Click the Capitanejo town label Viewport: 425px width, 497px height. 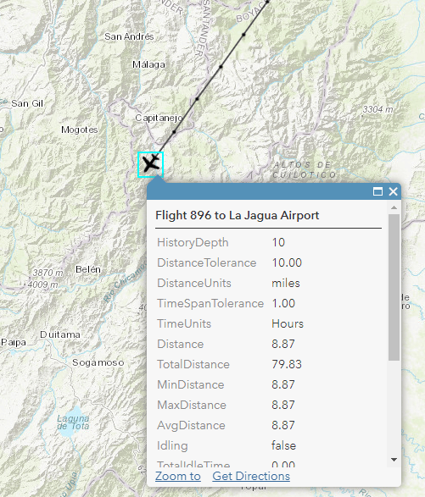pos(159,119)
